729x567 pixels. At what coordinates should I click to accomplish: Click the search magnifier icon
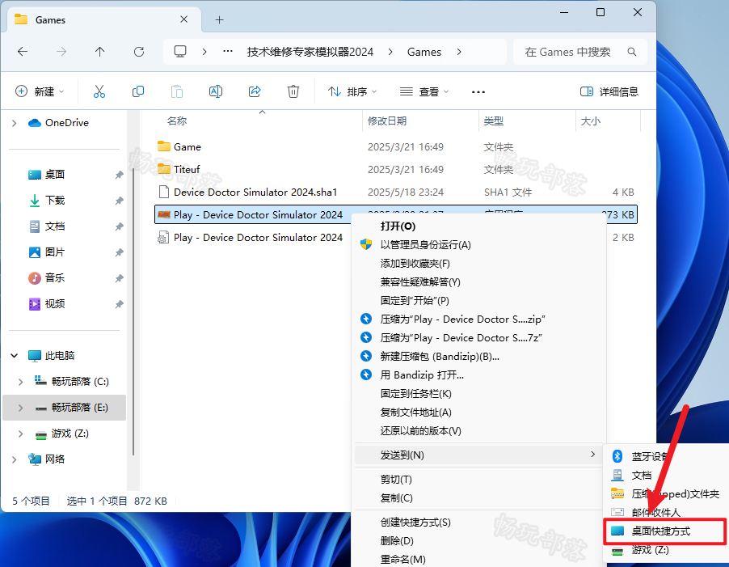pyautogui.click(x=632, y=52)
